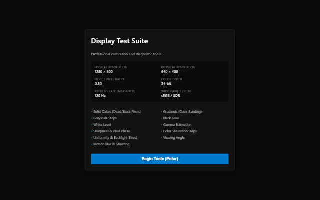Click Motion Blur & Ghosting item
Screen dimensions: 320x200
click(110, 144)
